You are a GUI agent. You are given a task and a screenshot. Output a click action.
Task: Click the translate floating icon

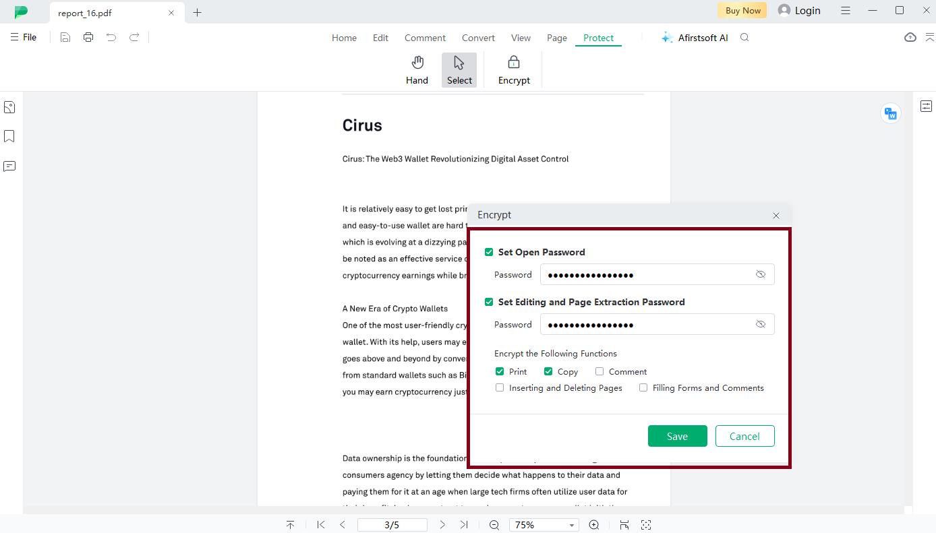891,113
